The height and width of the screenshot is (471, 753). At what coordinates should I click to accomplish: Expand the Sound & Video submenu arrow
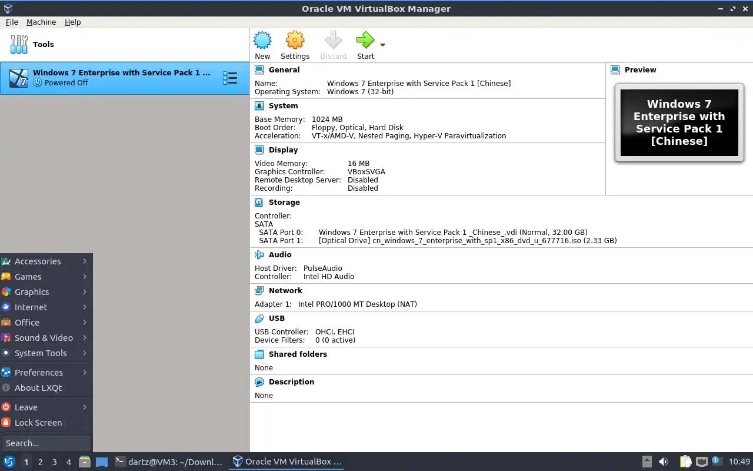point(85,337)
